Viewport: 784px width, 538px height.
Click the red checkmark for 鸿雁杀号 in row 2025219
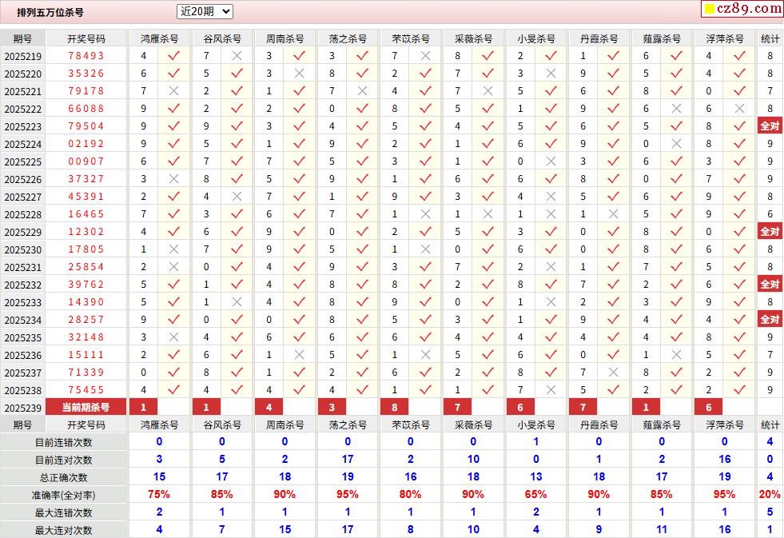[173, 56]
